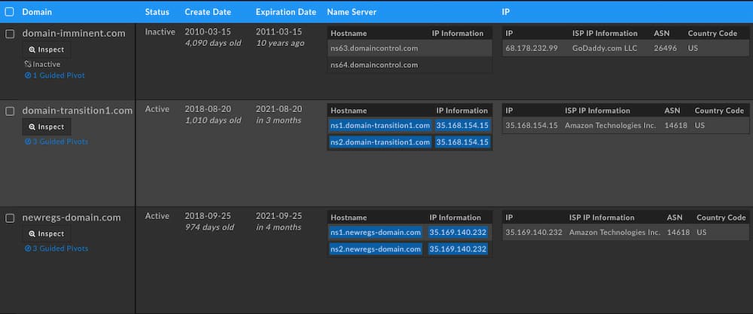Check the domain-transition1.com row checkbox
The height and width of the screenshot is (314, 753).
point(10,111)
